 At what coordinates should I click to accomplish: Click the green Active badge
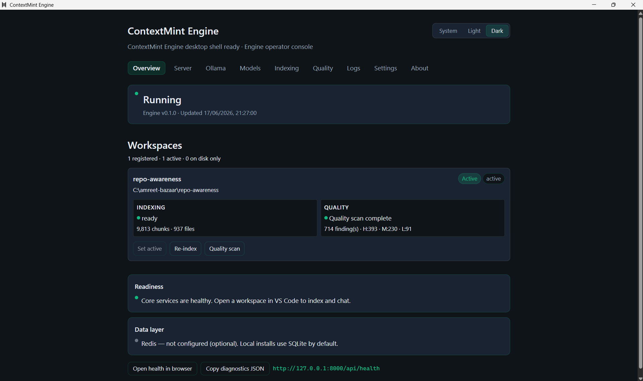click(470, 179)
